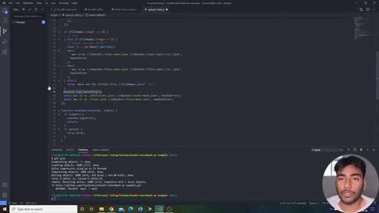This screenshot has height=213, width=379.
Task: Open File Explorer from the taskbar
Action: [x=101, y=209]
